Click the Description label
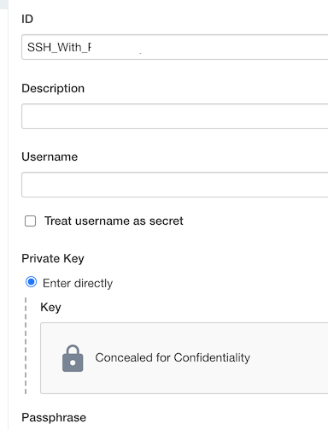The height and width of the screenshot is (430, 328). click(x=53, y=88)
